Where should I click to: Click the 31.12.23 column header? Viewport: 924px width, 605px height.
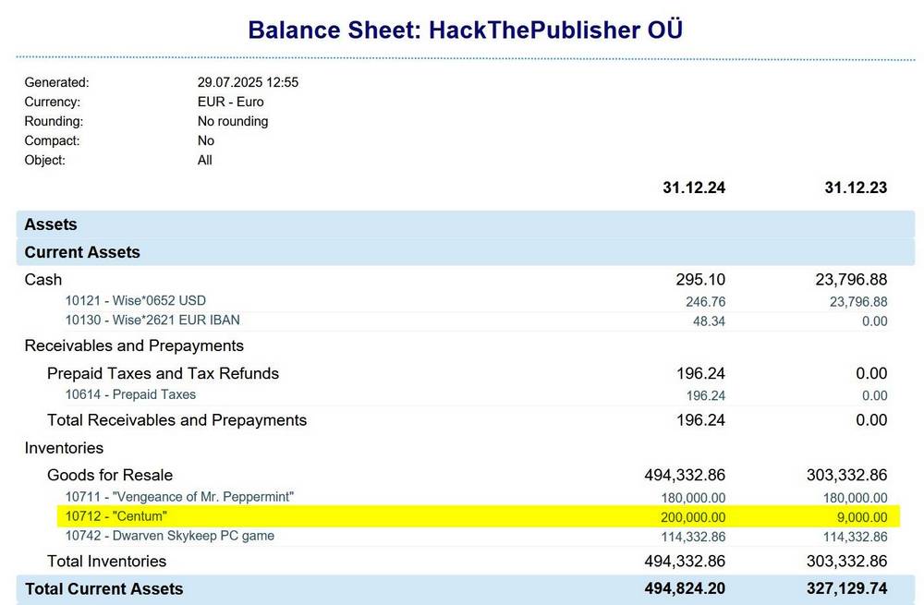tap(856, 188)
